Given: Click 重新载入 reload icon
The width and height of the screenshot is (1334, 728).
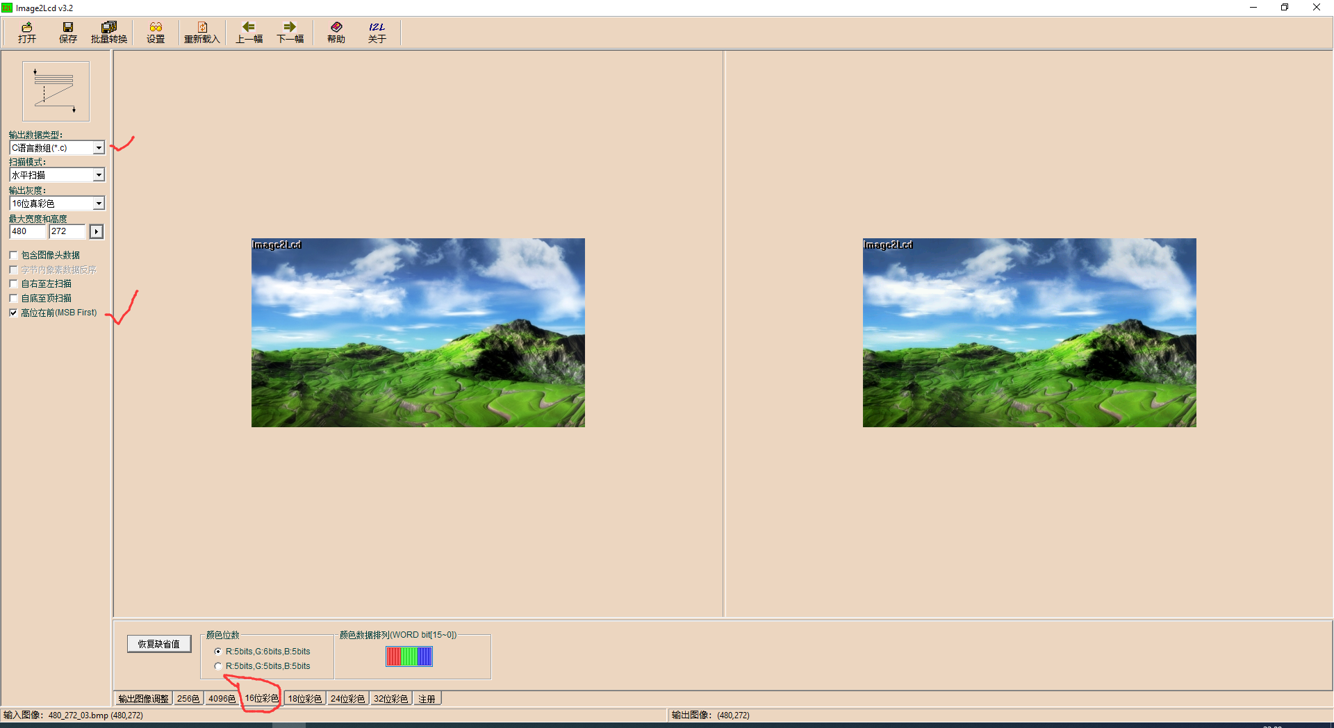Looking at the screenshot, I should tap(202, 33).
